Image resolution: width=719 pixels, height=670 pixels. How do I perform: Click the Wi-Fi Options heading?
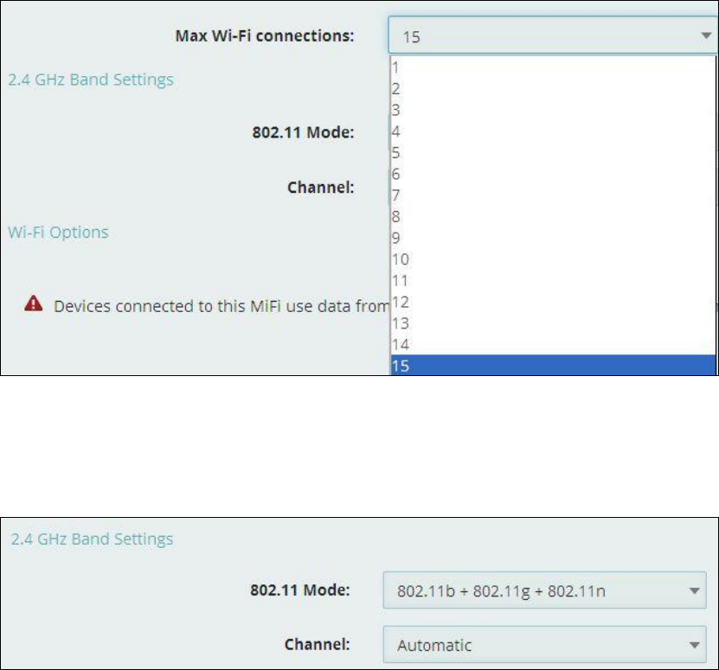pyautogui.click(x=58, y=233)
